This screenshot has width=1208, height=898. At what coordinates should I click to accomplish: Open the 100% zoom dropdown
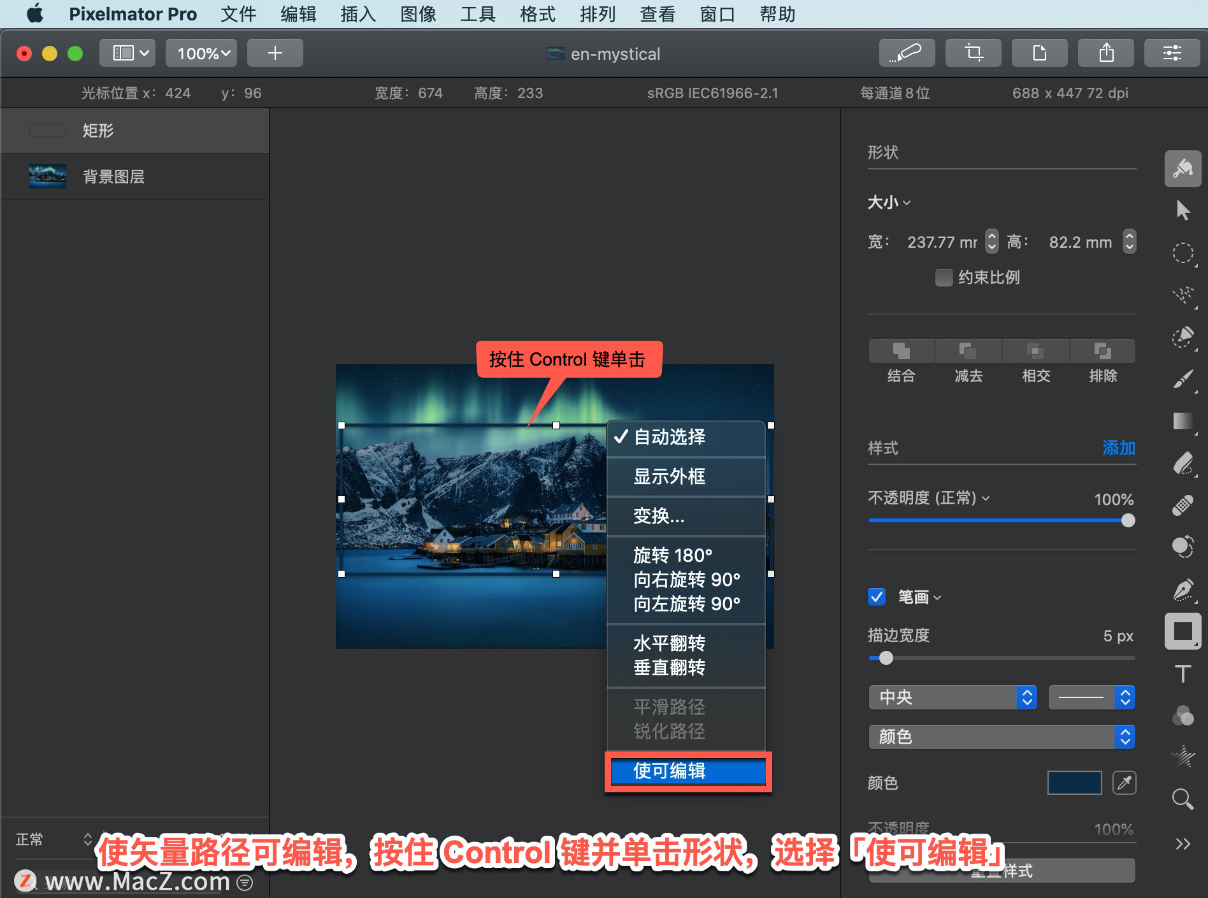[201, 53]
